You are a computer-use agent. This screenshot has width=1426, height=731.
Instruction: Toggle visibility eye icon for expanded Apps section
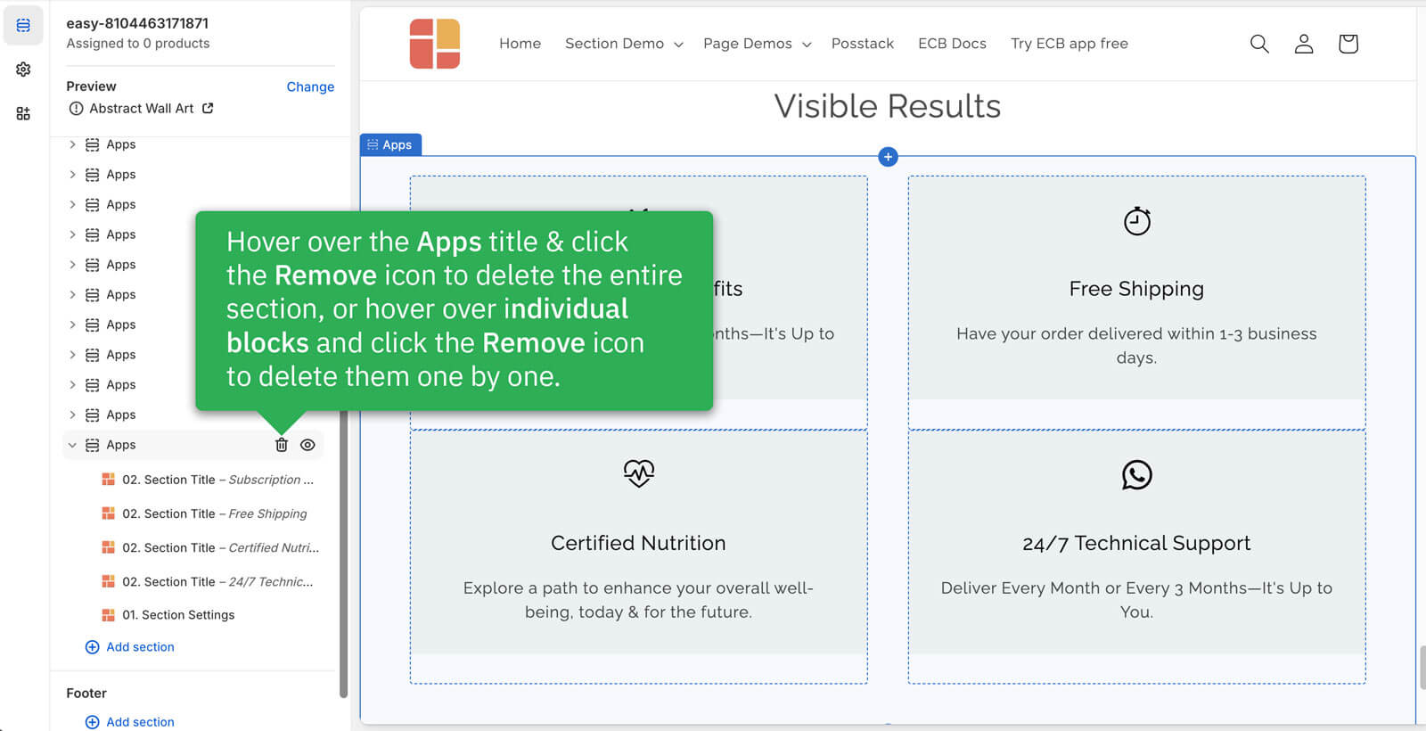[307, 445]
